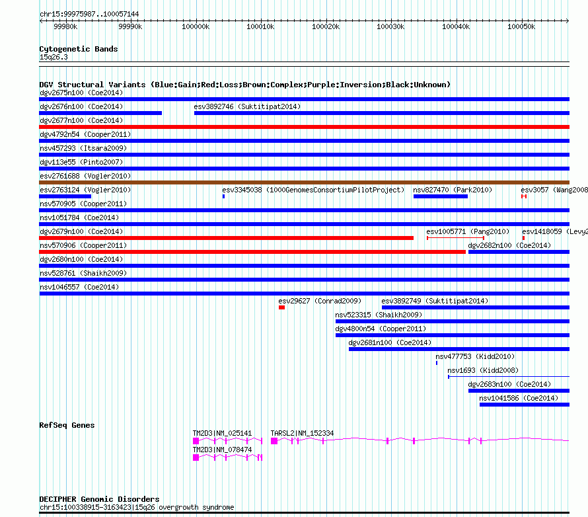Open dgv4792n54 (Cooper2011) variant label

pyautogui.click(x=85, y=134)
